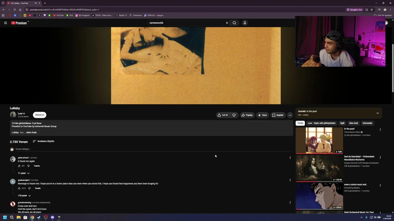
Task: Focus the Yorum ekleyin comment field
Action: (153, 149)
